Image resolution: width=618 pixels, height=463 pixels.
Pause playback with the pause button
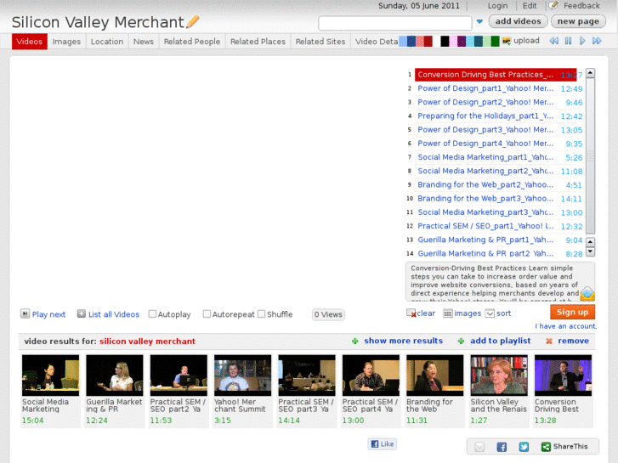point(568,41)
